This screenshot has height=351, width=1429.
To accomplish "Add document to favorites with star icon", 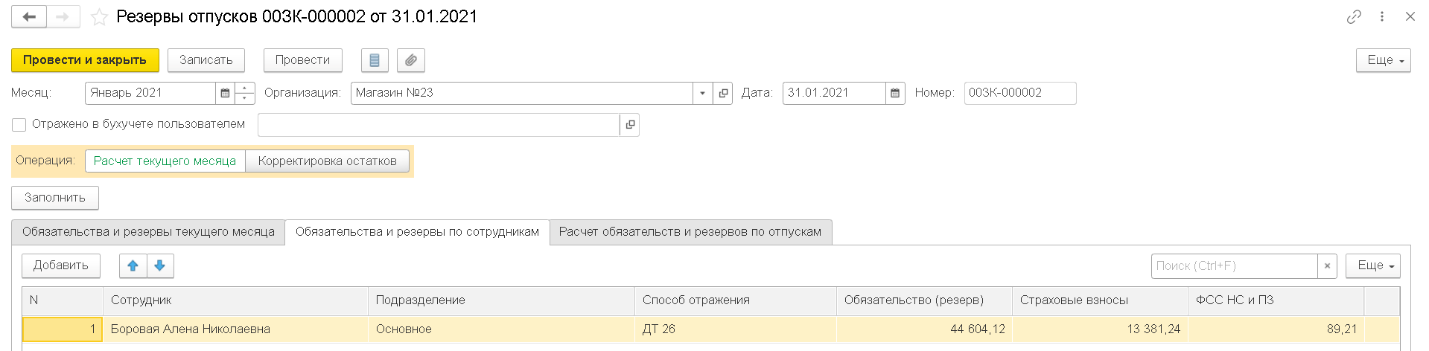I will point(99,17).
